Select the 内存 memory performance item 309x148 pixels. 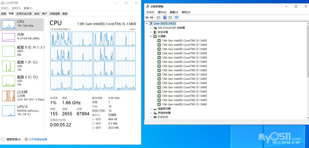point(9,37)
